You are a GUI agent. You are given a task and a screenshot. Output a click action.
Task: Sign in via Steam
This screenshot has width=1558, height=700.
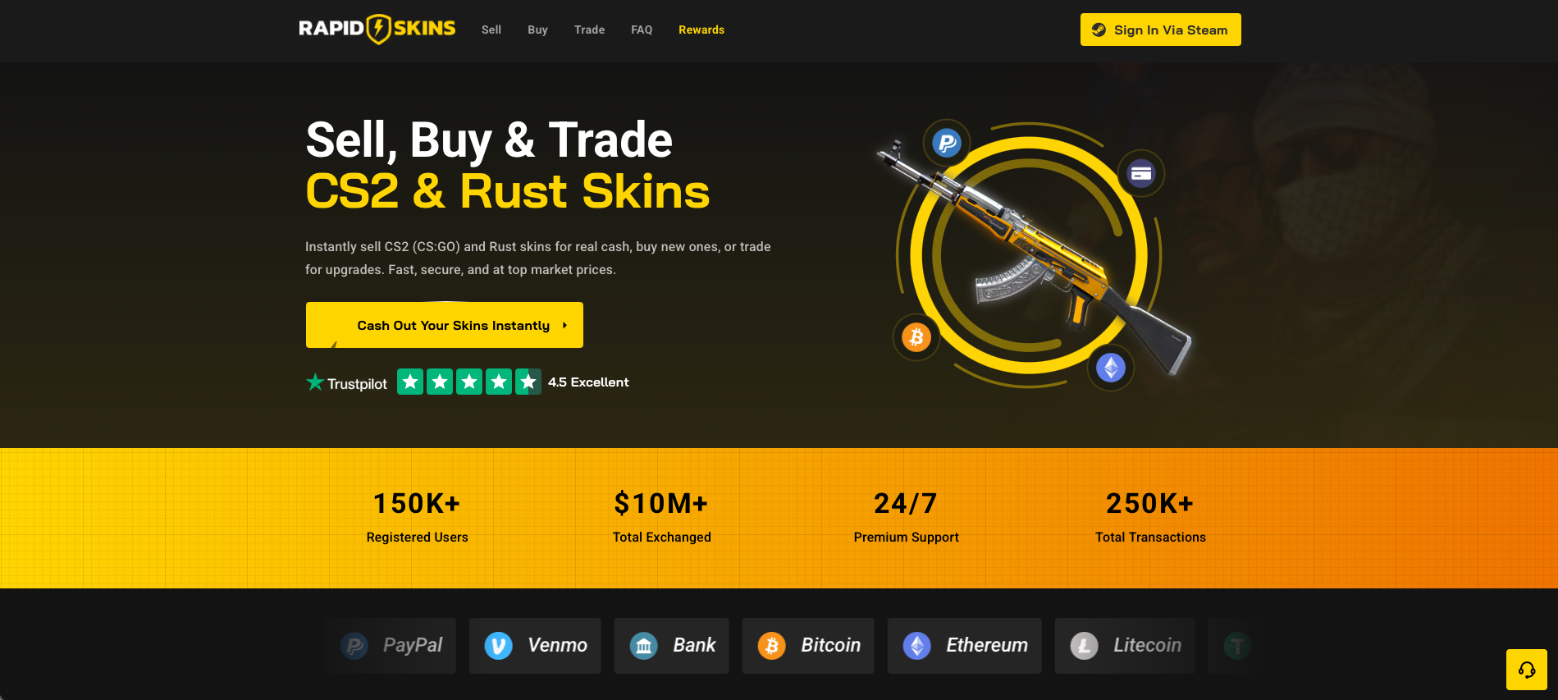tap(1161, 30)
